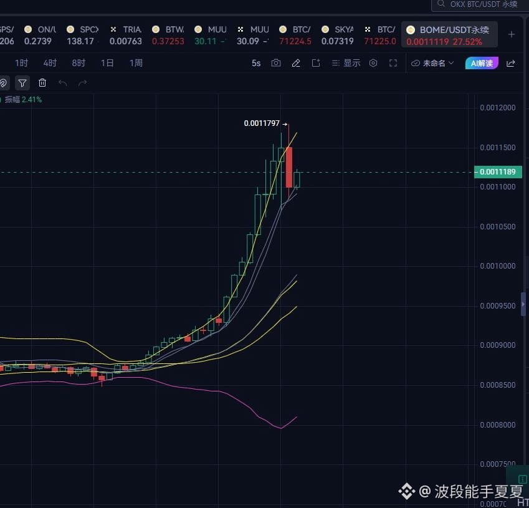Open the ON/U tab priced 0.2739
This screenshot has height=508, width=529.
click(39, 35)
